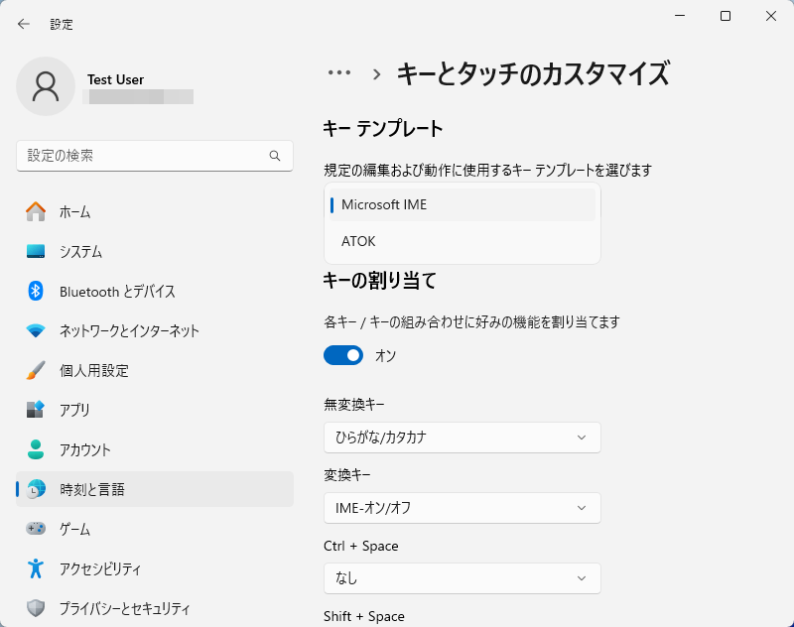Viewport: 794px width, 627px height.
Task: Click the アクセシビリティ figure icon
Action: click(x=36, y=568)
